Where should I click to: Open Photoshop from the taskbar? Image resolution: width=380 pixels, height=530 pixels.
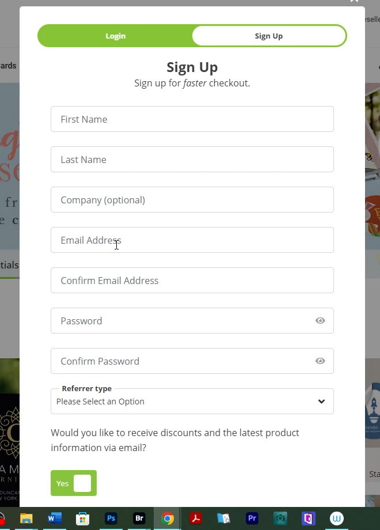[x=111, y=518]
